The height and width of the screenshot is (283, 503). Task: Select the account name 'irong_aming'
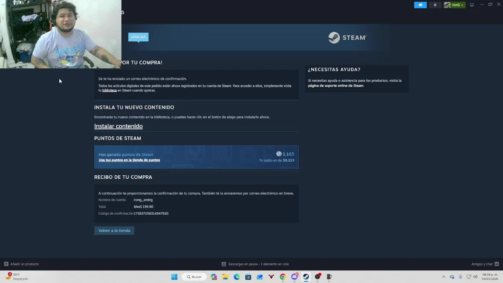[143, 200]
